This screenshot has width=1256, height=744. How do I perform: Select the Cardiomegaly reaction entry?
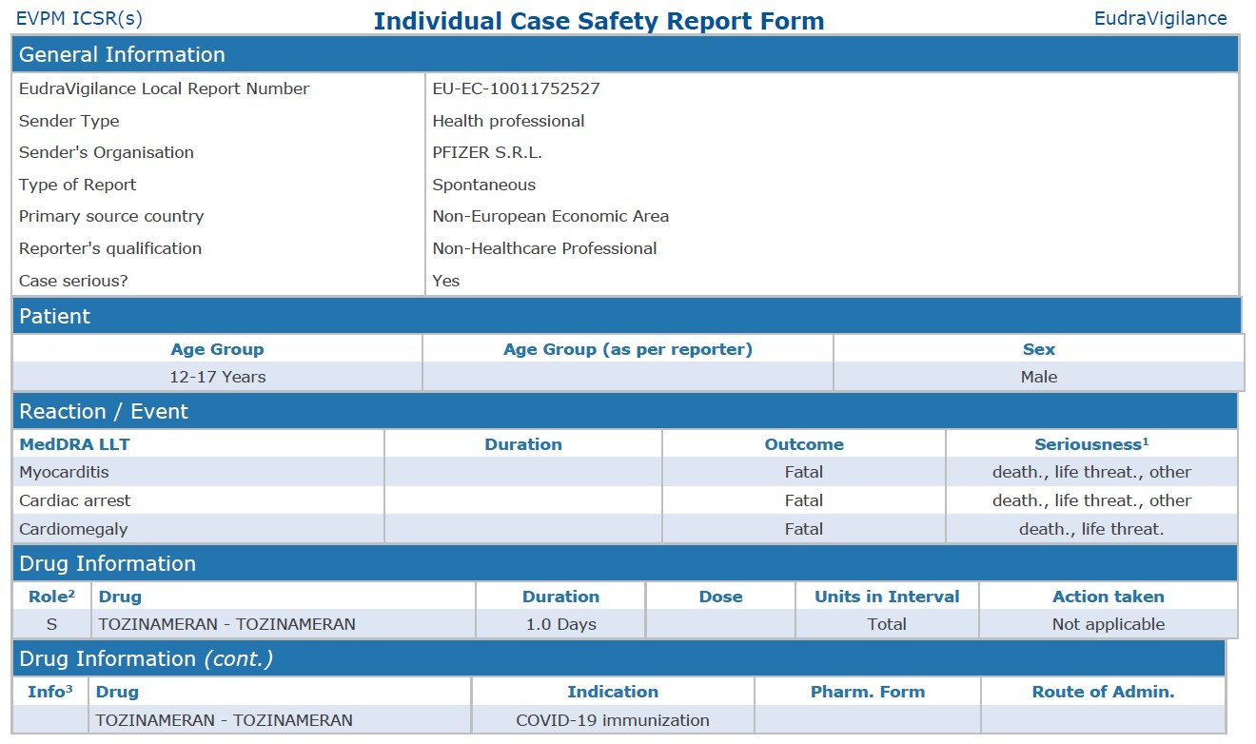click(x=73, y=529)
